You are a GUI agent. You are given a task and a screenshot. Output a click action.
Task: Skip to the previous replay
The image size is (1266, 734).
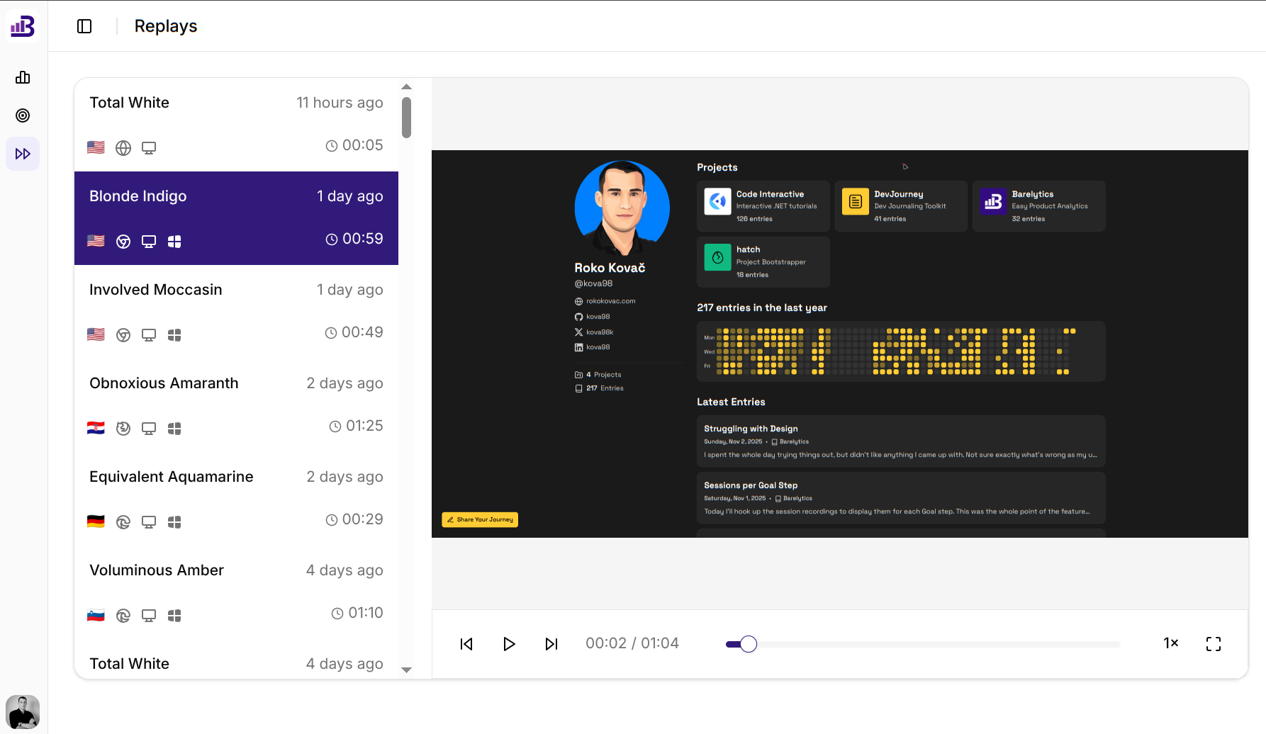(466, 644)
